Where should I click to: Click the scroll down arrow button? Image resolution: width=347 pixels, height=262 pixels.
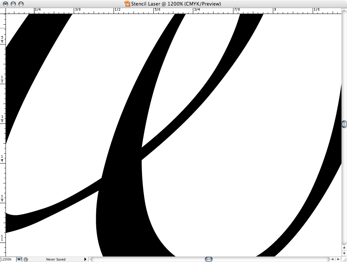pos(344,254)
